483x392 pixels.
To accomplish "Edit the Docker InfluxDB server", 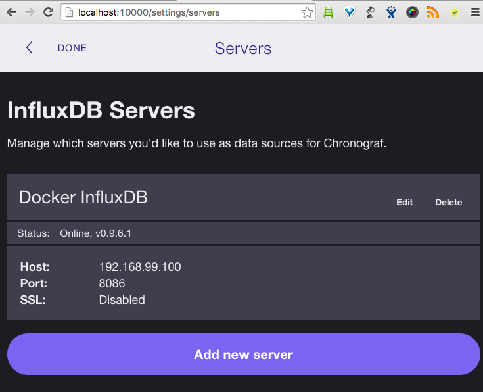I will click(404, 203).
